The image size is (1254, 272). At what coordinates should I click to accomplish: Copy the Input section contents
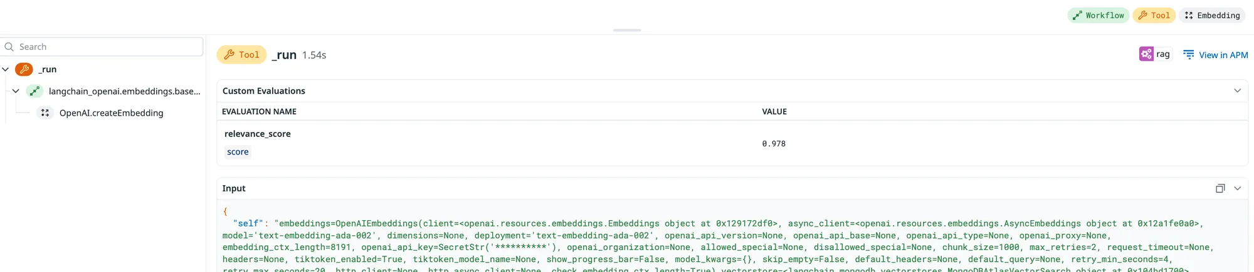[1220, 188]
